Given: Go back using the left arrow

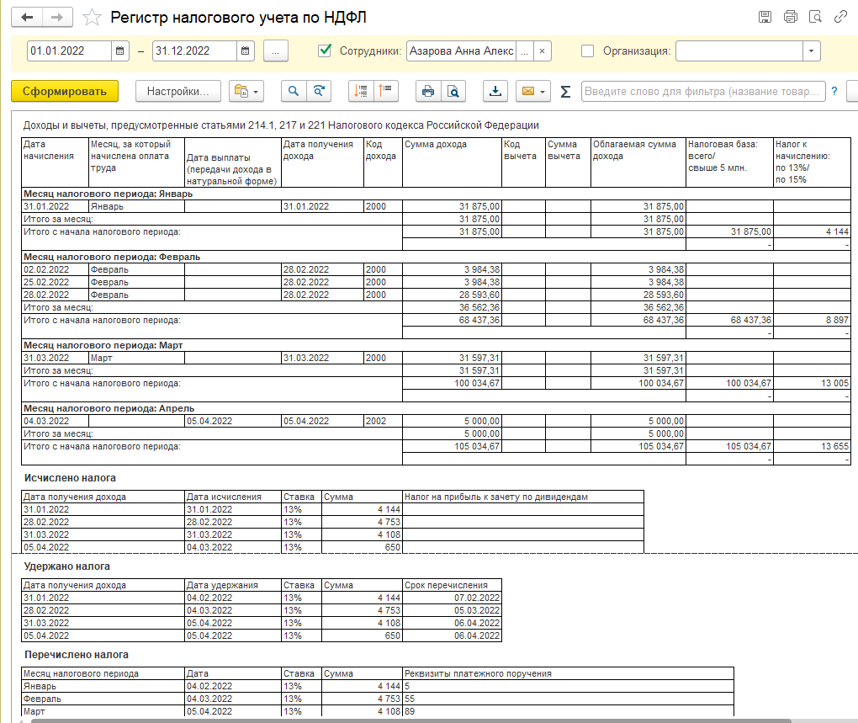Looking at the screenshot, I should [x=28, y=18].
